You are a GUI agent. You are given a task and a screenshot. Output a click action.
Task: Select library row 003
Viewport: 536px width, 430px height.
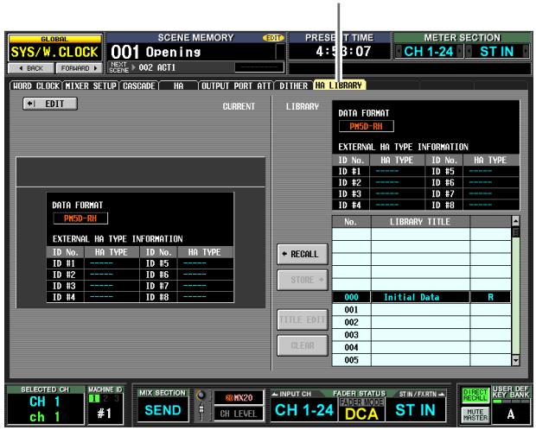pos(421,335)
